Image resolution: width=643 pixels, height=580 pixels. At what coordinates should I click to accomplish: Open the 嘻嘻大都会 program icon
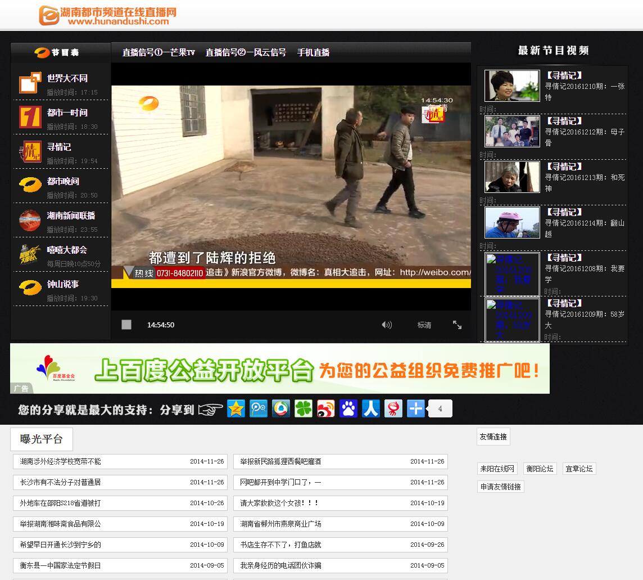(30, 254)
